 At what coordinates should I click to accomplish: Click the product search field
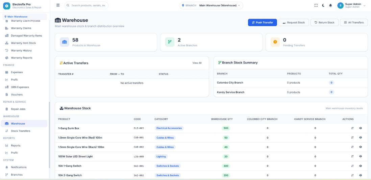(86, 5)
